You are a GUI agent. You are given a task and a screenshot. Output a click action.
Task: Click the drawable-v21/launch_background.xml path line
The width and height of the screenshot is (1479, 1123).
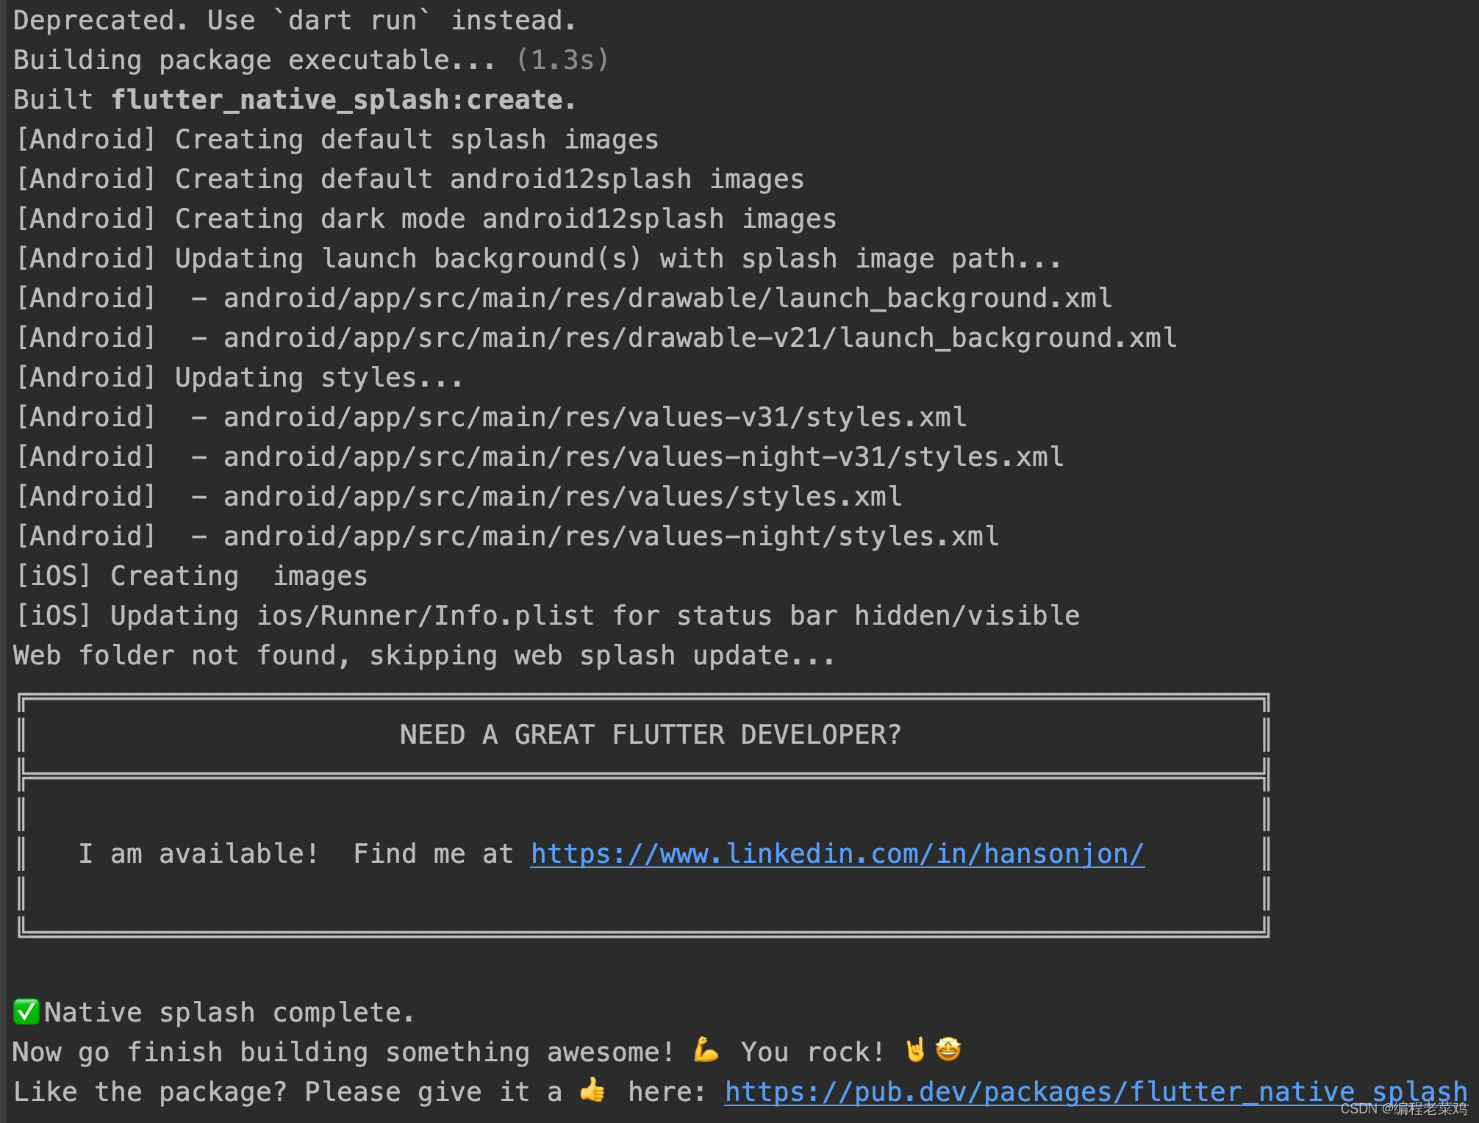pos(699,338)
